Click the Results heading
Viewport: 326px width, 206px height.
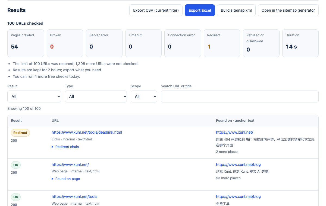coord(17,10)
